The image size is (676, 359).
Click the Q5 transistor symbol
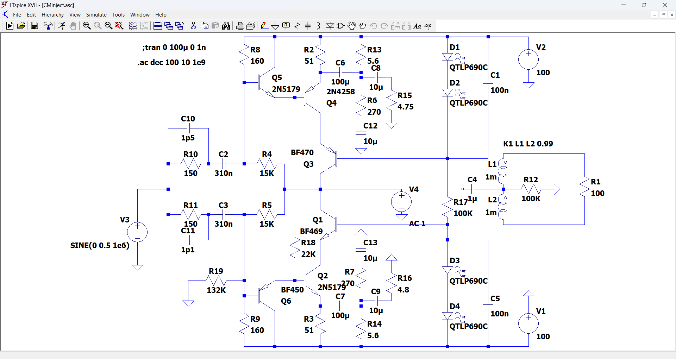pyautogui.click(x=266, y=83)
